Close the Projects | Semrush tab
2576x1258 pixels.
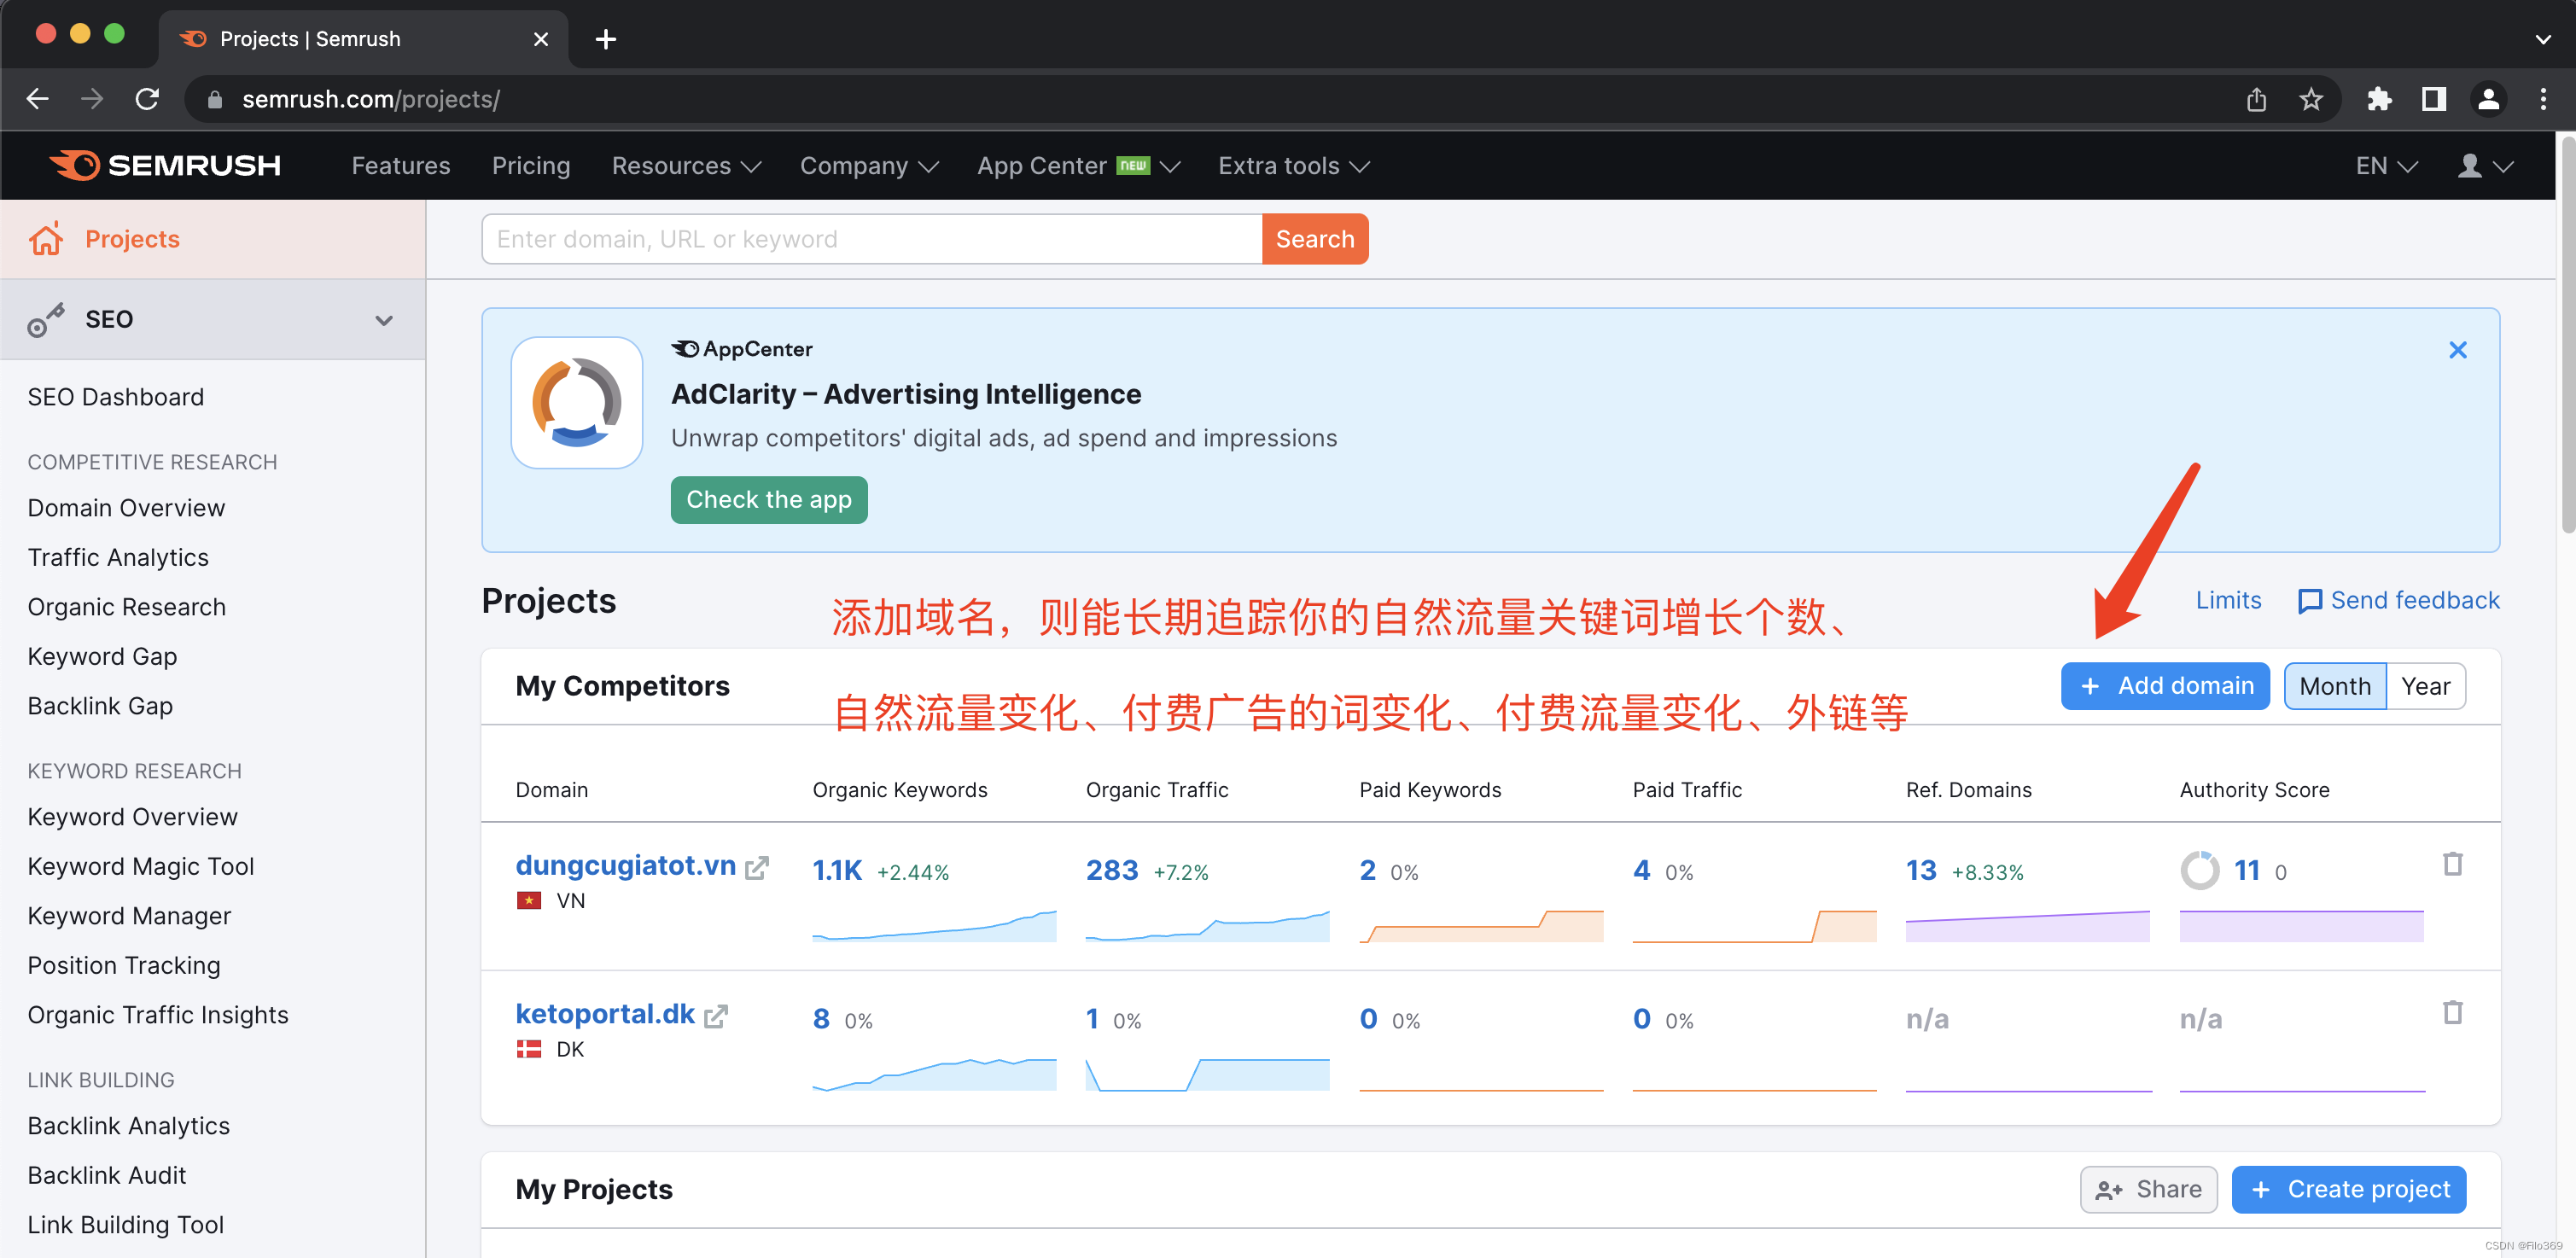pos(541,39)
